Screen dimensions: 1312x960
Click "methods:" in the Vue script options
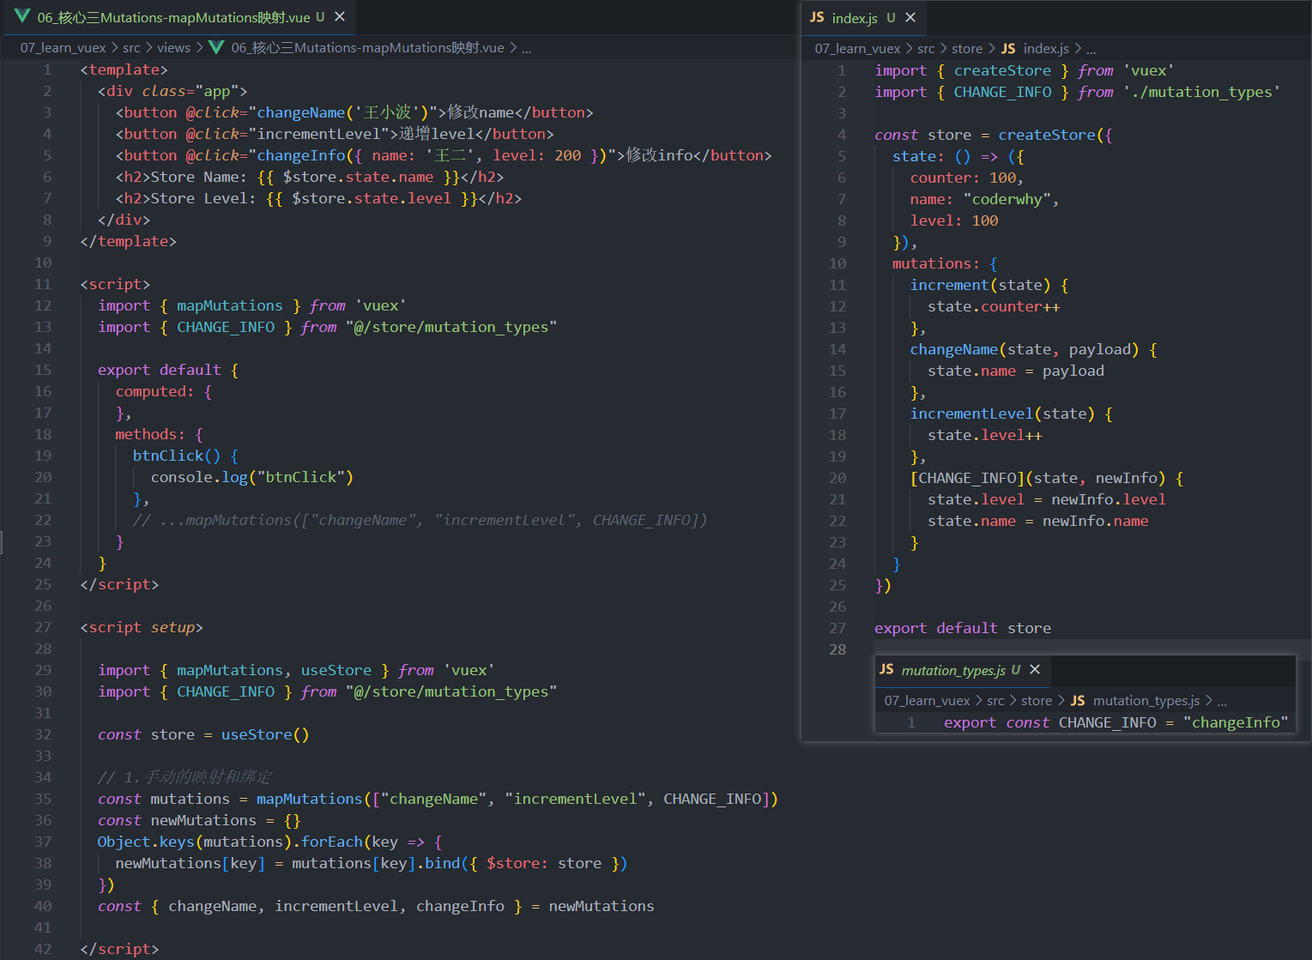pos(150,434)
